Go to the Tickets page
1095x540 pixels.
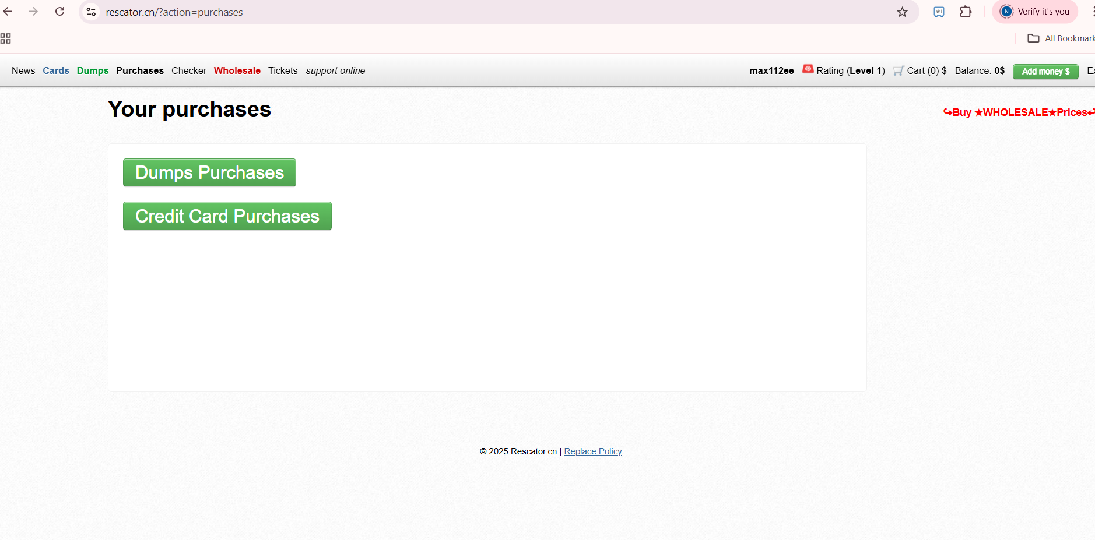[x=283, y=70]
